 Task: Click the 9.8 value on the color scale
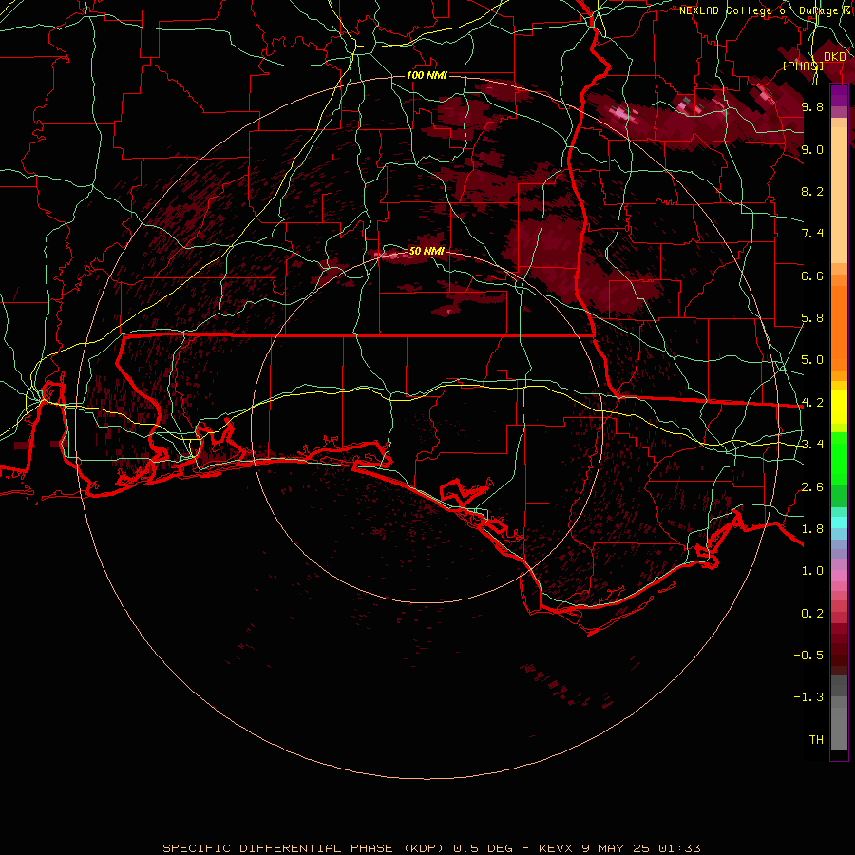(812, 106)
